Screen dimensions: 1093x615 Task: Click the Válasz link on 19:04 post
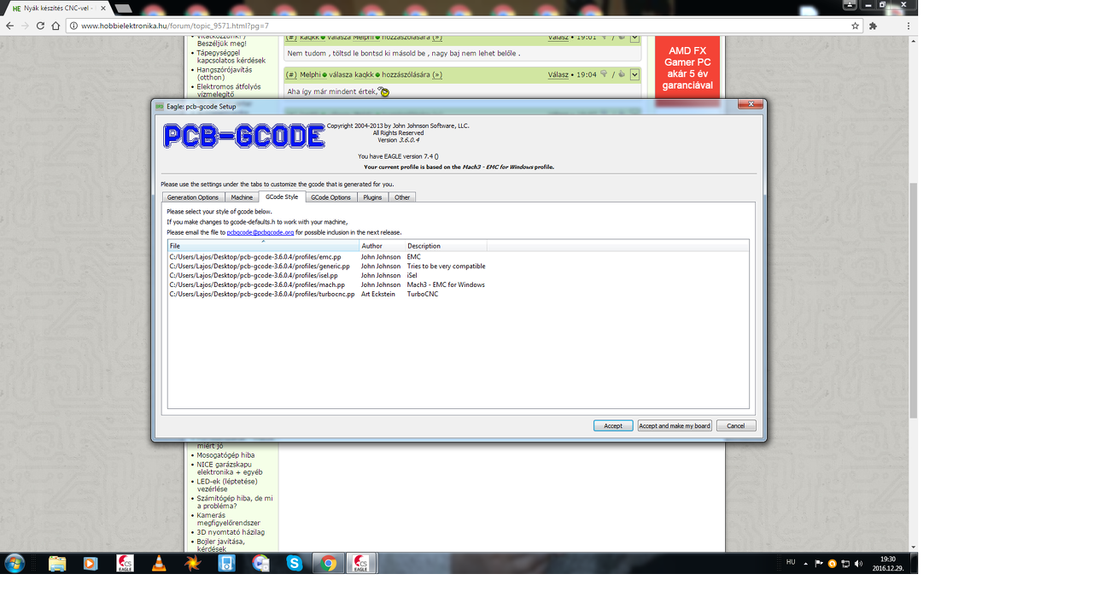tap(558, 74)
